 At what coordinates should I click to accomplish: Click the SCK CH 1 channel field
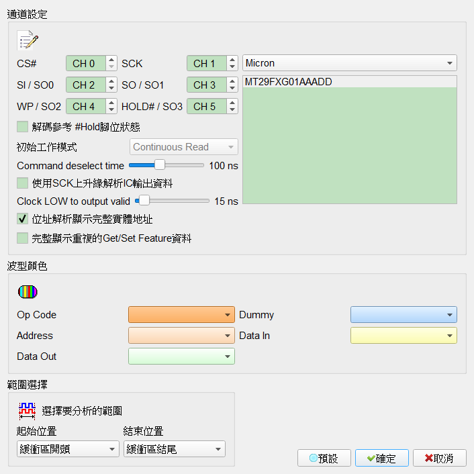pos(207,64)
